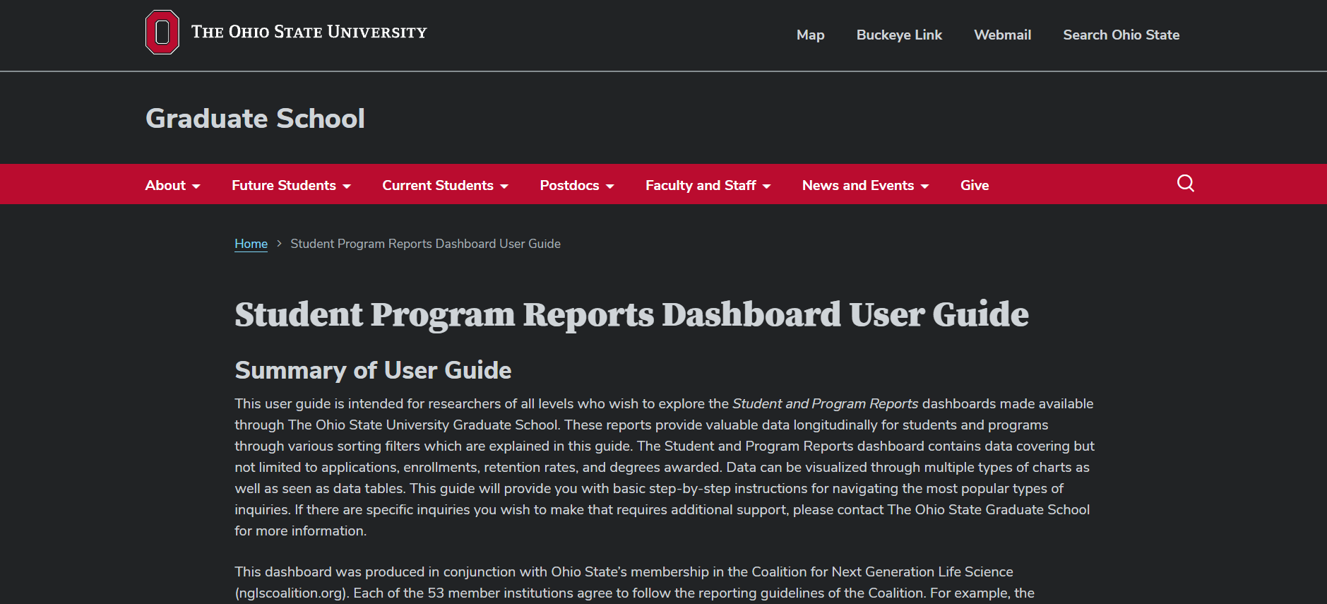
Task: Go to Buckeye Link
Action: pyautogui.click(x=899, y=35)
